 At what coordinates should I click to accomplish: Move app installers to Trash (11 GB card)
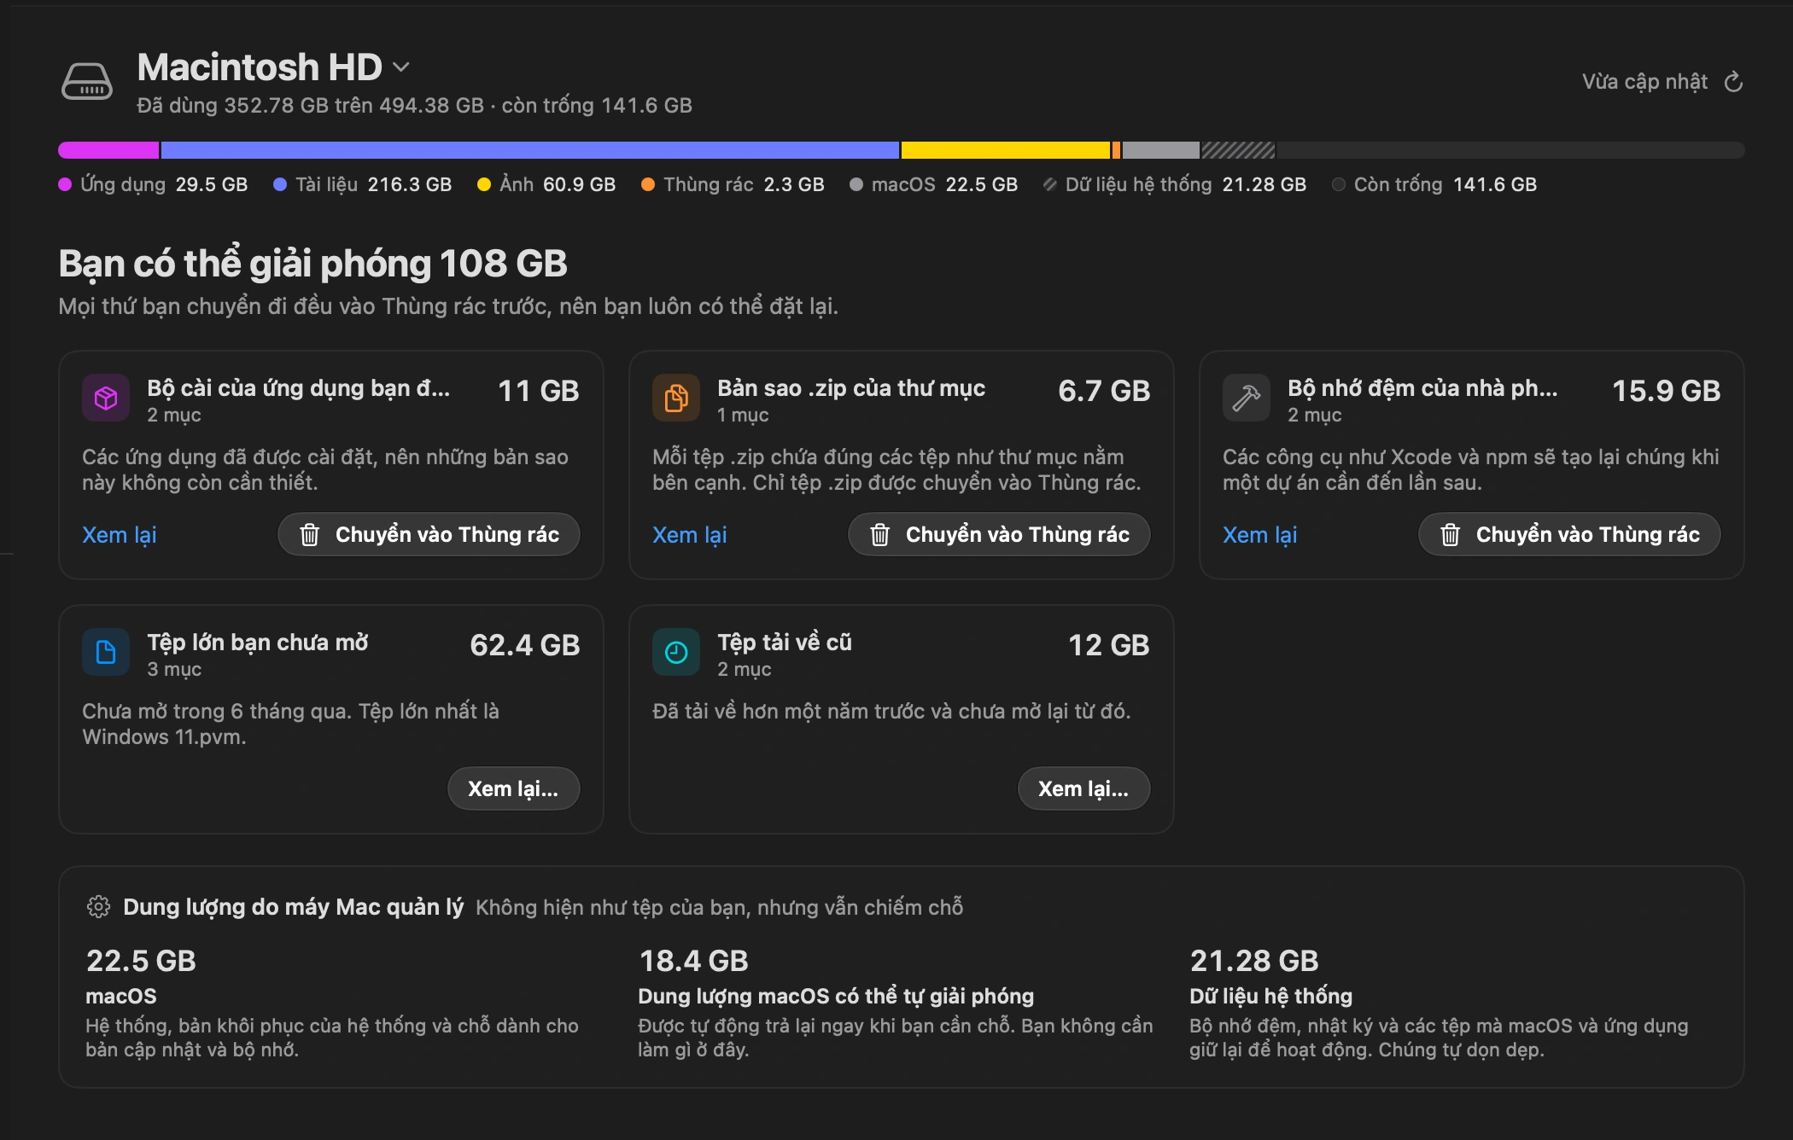click(429, 534)
